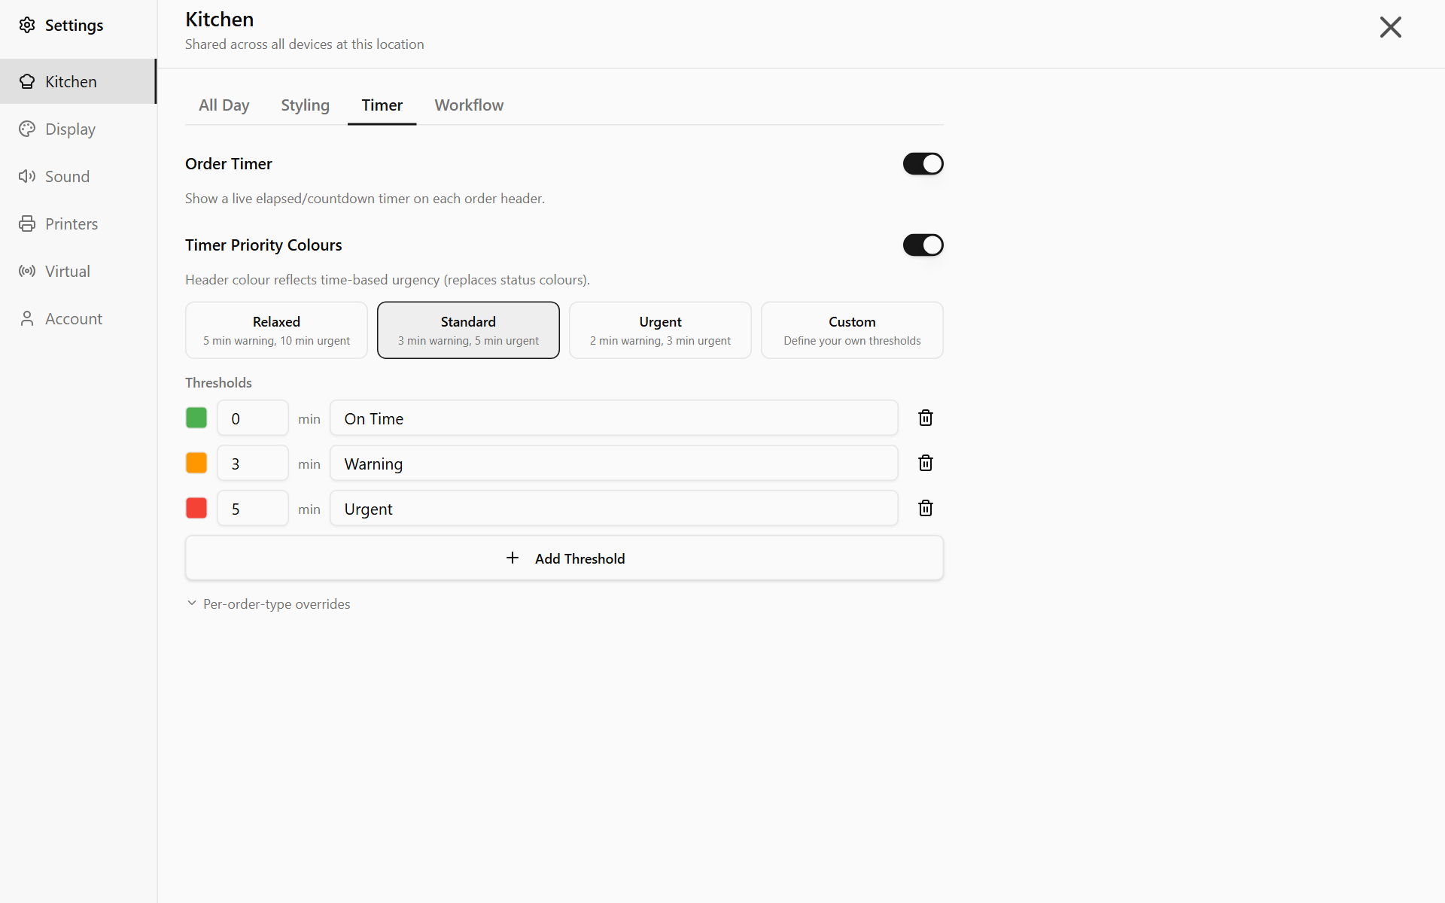
Task: Click the Account person icon
Action: 27,318
